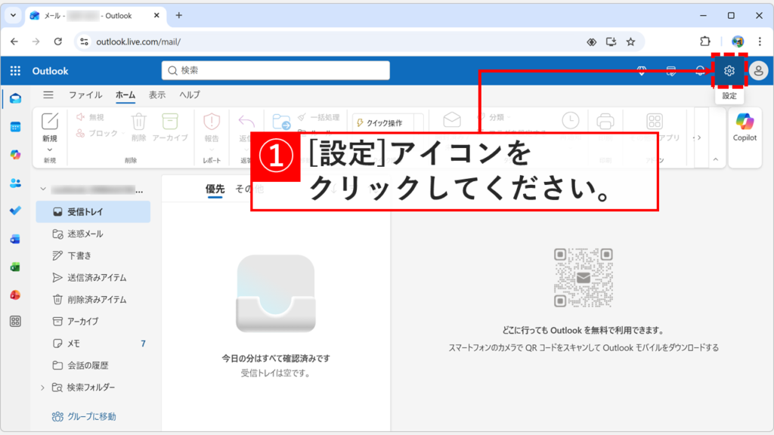Click the 削除 trash icon in the ribbon
The image size is (774, 435).
pos(139,120)
